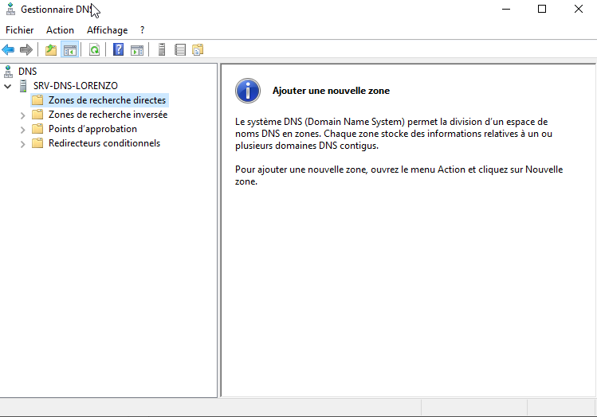Screen dimensions: 597x417
Task: Select SRV-DNS-LORENZO in the tree
Action: pos(76,86)
